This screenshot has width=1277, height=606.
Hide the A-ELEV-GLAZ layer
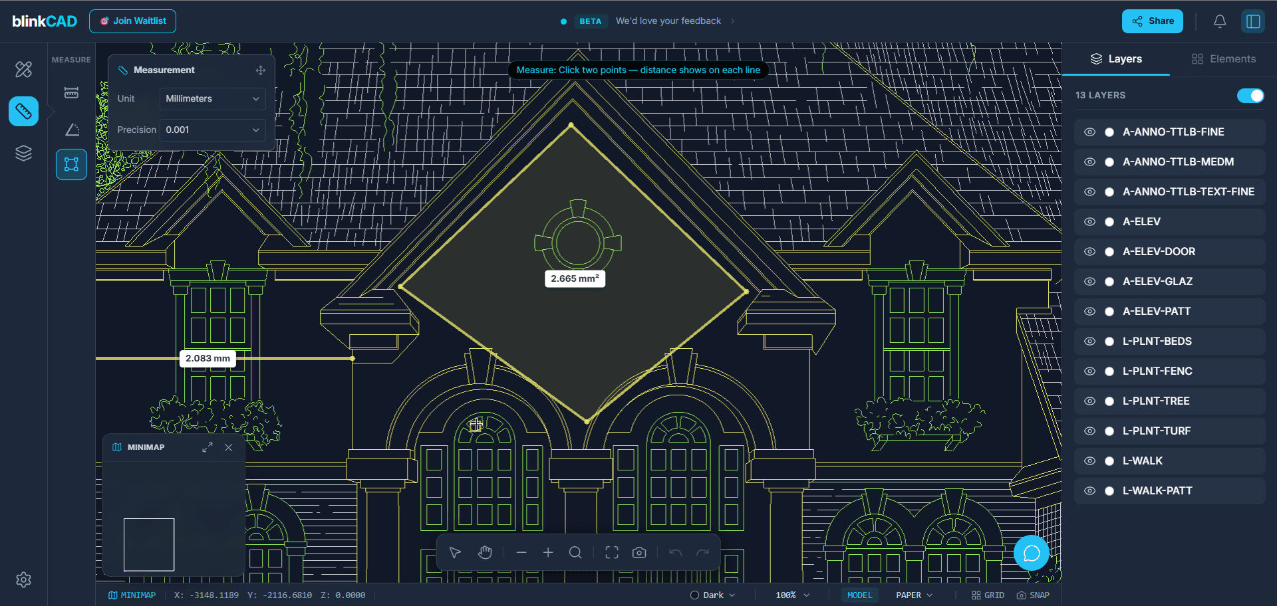(1089, 282)
